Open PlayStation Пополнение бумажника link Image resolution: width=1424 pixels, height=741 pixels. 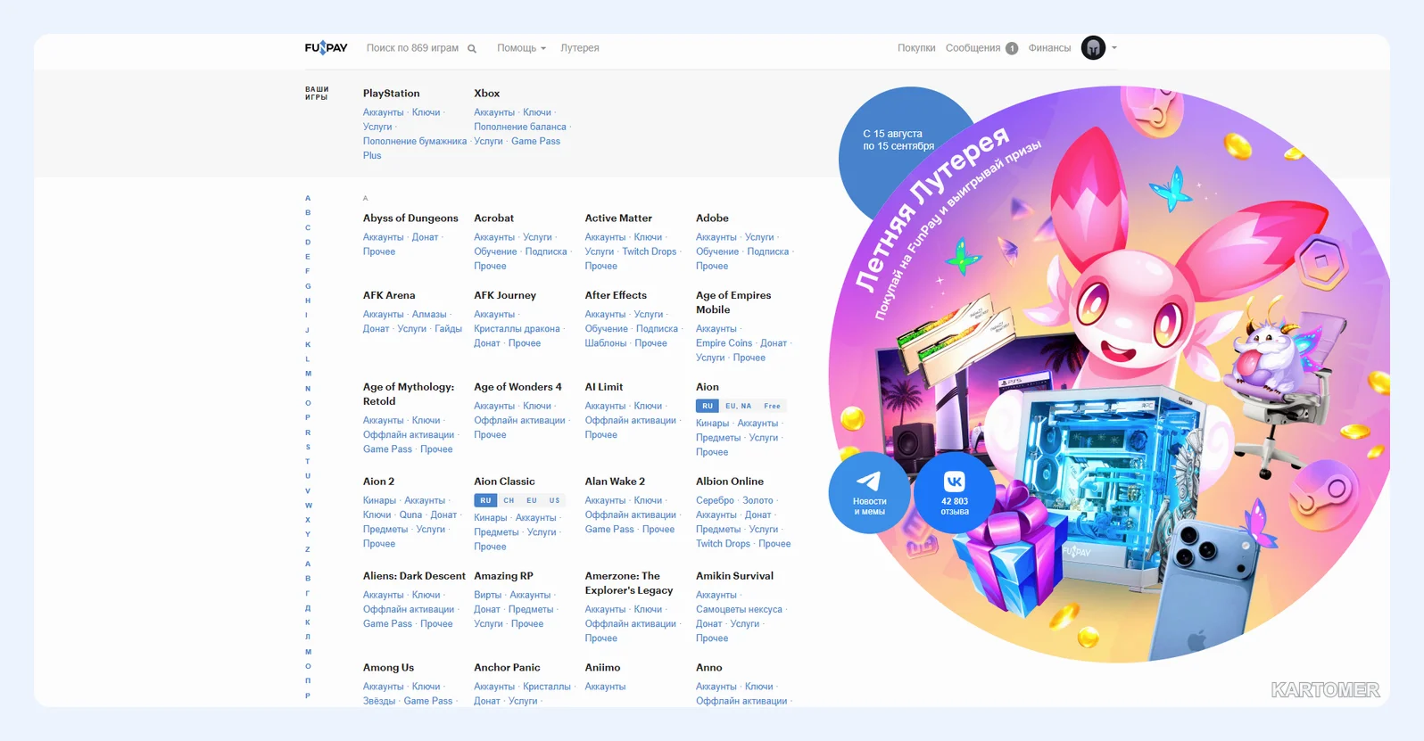coord(415,141)
